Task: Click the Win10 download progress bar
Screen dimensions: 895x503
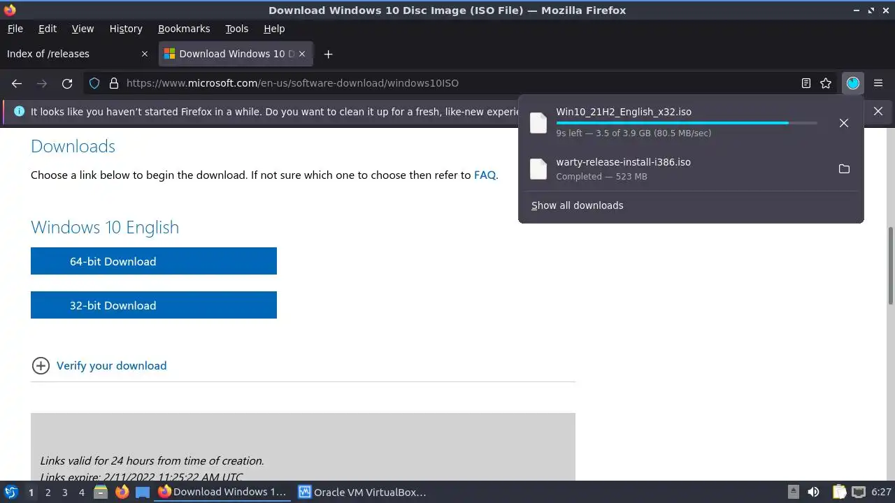Action: point(687,123)
